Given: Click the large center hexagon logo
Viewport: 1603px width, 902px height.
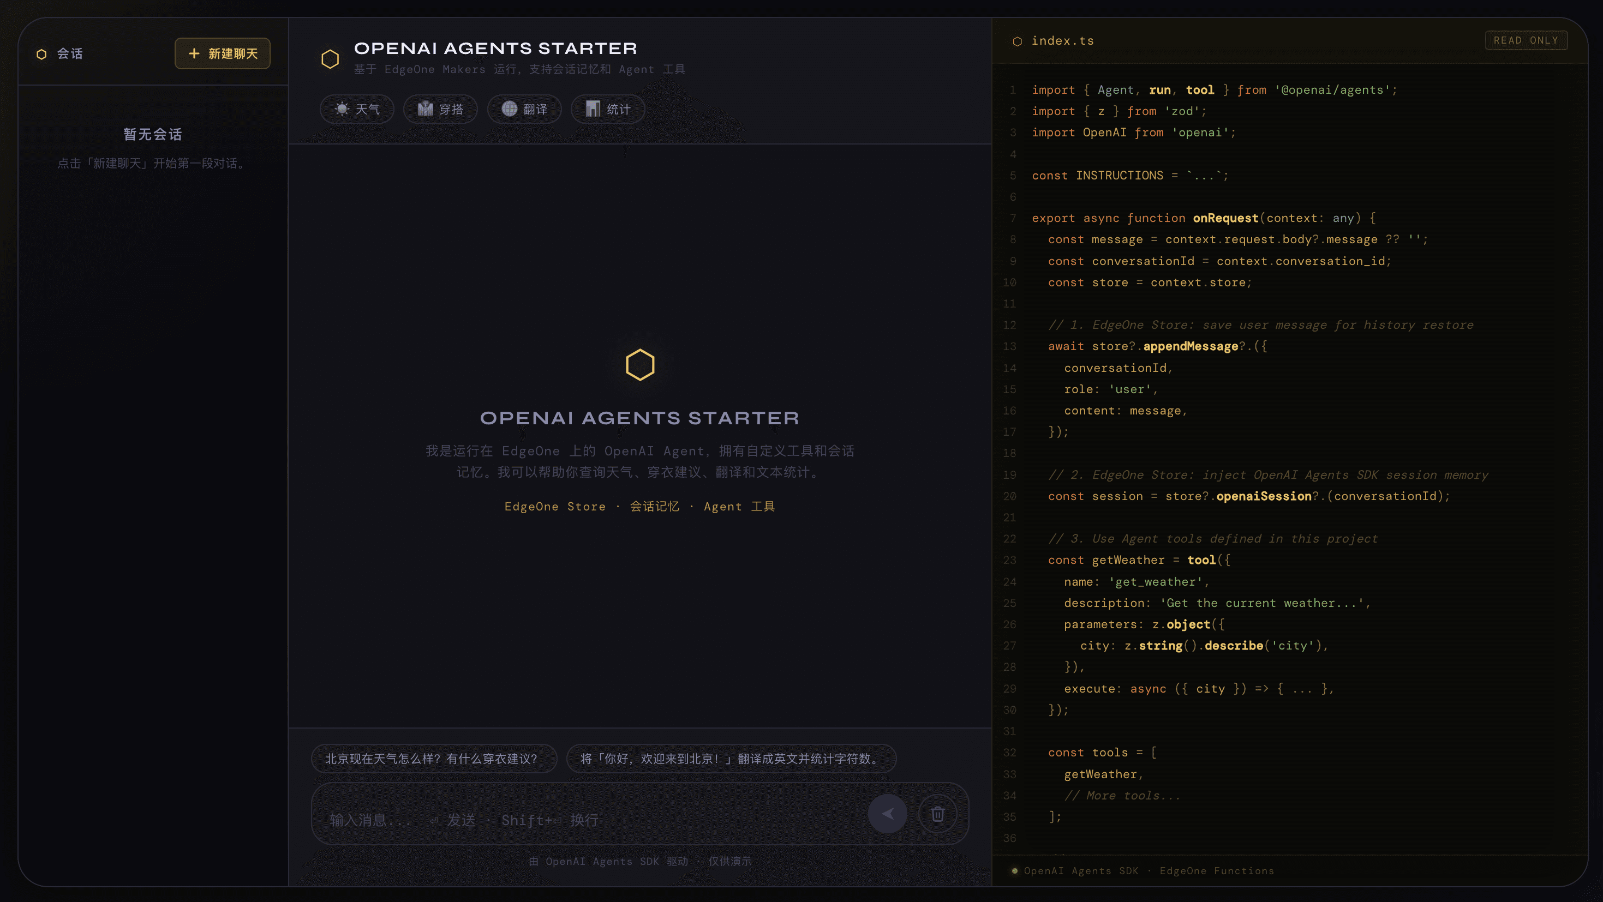Looking at the screenshot, I should tap(639, 364).
